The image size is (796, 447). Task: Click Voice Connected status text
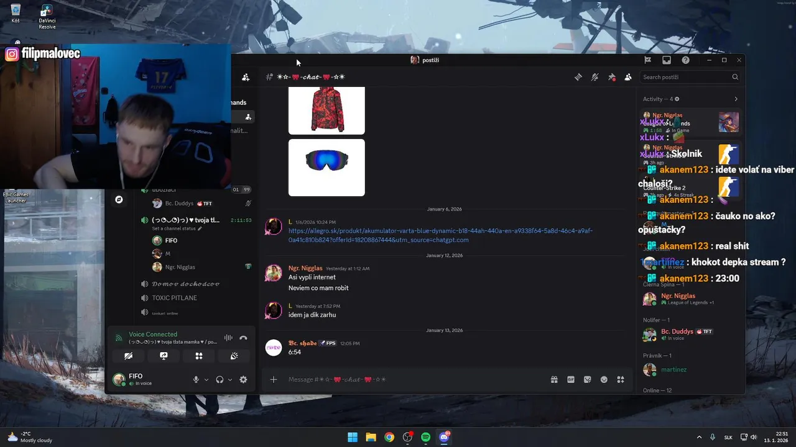pyautogui.click(x=153, y=334)
